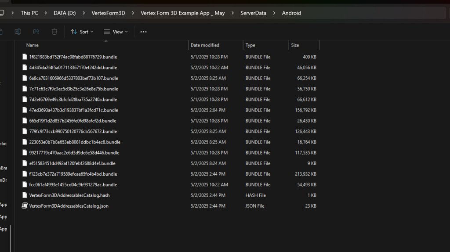This screenshot has width=450, height=252.
Task: Click the Size column header
Action: (x=295, y=45)
